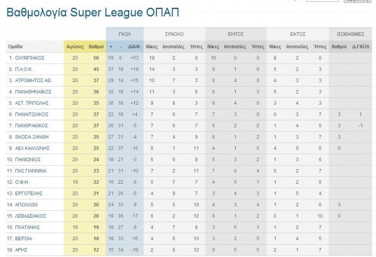The image size is (376, 257).
Task: Select the ΓΚΟΛ group header
Action: [125, 34]
